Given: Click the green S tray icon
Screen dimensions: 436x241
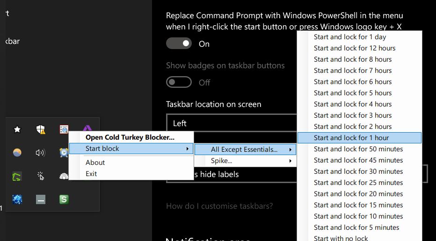Looking at the screenshot, I should tap(64, 199).
